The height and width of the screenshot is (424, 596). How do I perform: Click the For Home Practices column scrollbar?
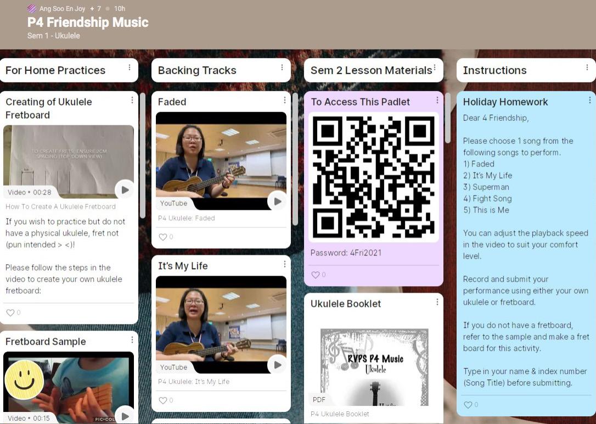(143, 155)
